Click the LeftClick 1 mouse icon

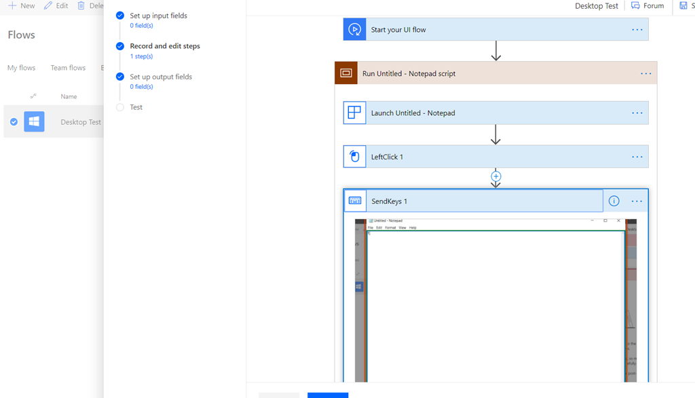tap(354, 156)
